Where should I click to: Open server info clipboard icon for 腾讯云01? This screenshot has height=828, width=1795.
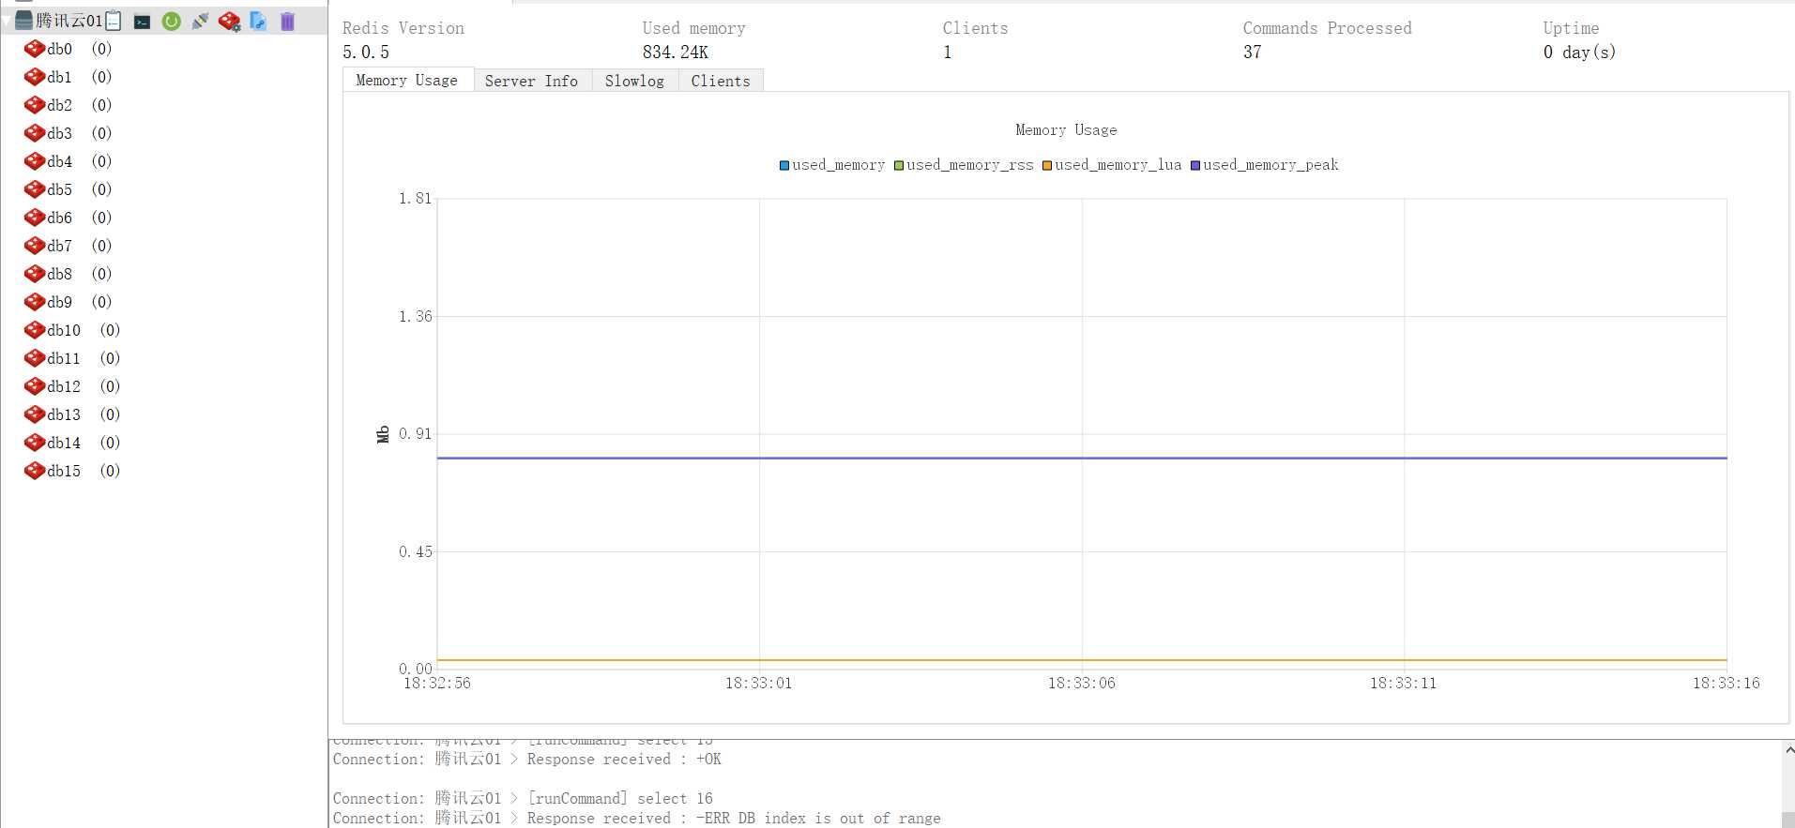click(114, 21)
